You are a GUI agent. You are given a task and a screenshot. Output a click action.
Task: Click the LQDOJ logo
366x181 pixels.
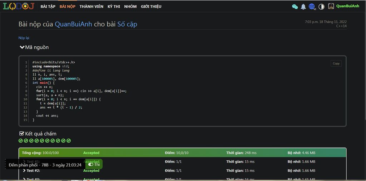coord(19,6)
